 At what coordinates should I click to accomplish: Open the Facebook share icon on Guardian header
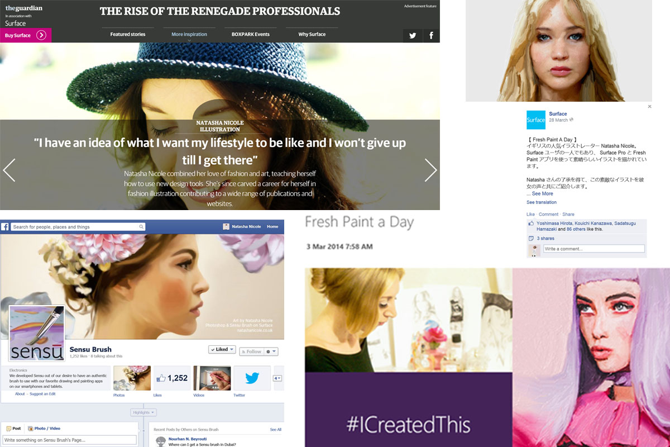click(431, 35)
